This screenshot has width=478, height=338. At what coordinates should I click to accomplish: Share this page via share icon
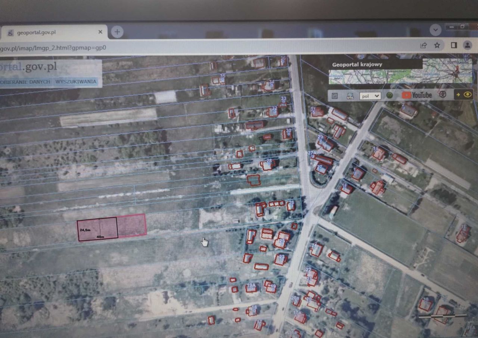[423, 46]
